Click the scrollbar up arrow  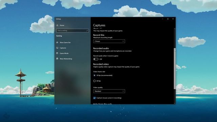point(175,28)
